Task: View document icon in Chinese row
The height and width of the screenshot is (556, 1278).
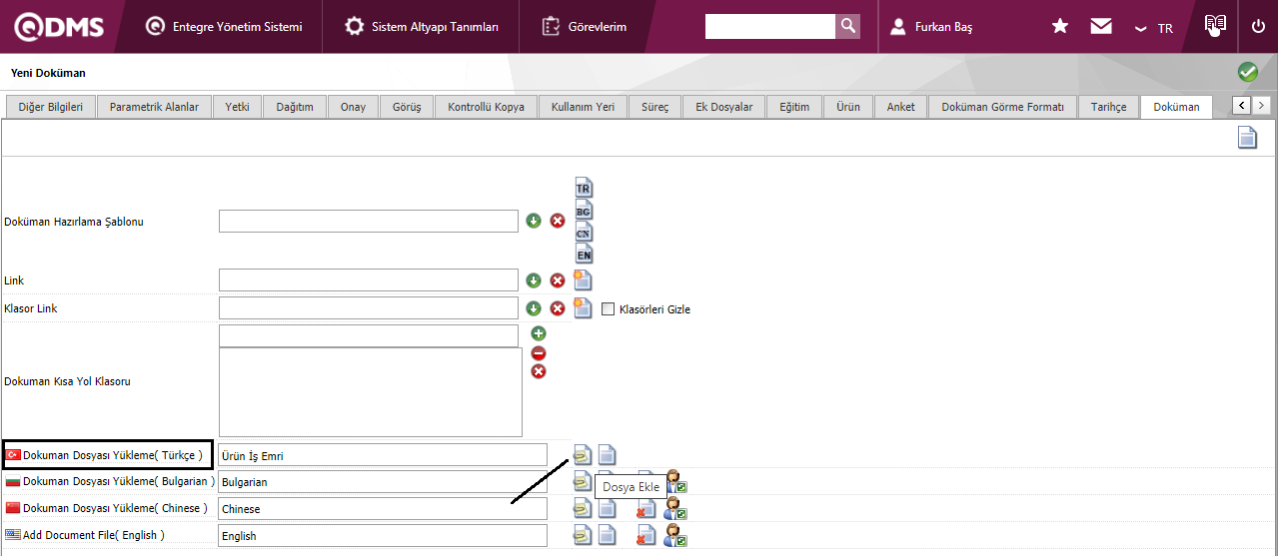Action: pyautogui.click(x=607, y=508)
